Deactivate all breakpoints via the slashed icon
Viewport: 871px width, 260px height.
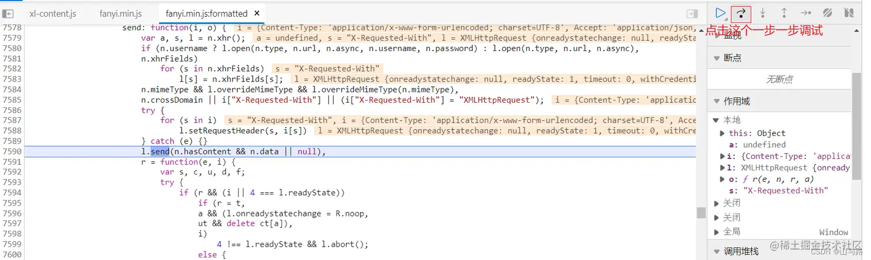pyautogui.click(x=827, y=13)
